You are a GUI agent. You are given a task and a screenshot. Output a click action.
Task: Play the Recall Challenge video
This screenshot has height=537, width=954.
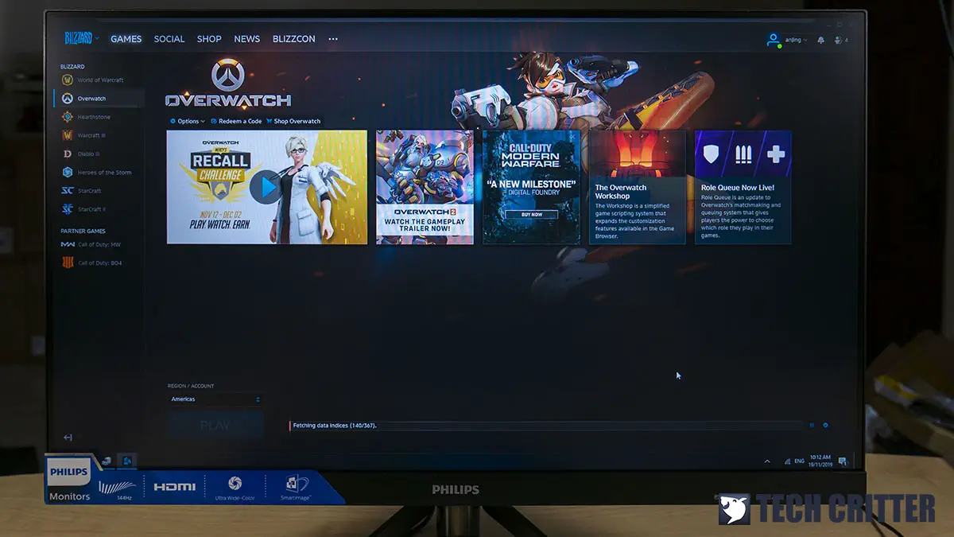[x=266, y=188]
